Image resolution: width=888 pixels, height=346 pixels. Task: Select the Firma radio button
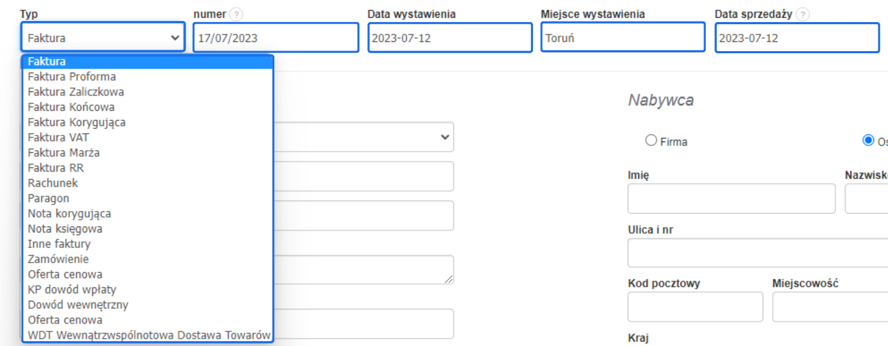pos(651,140)
